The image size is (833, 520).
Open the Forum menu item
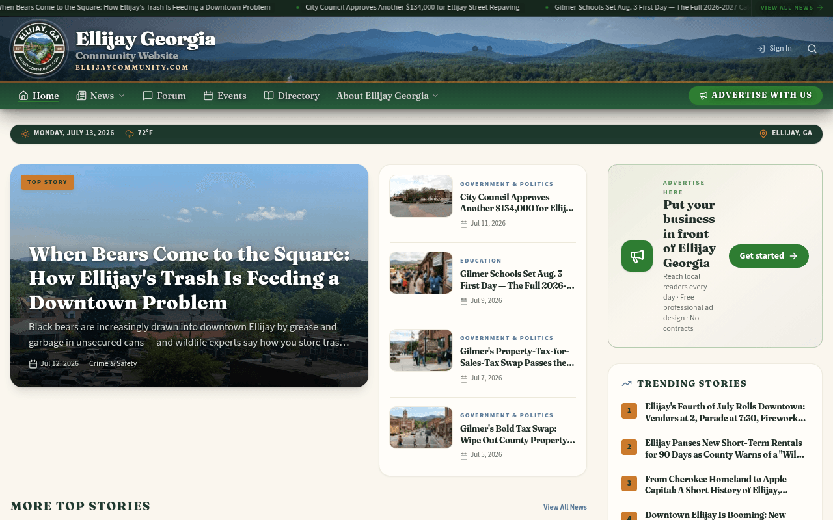[x=165, y=96]
